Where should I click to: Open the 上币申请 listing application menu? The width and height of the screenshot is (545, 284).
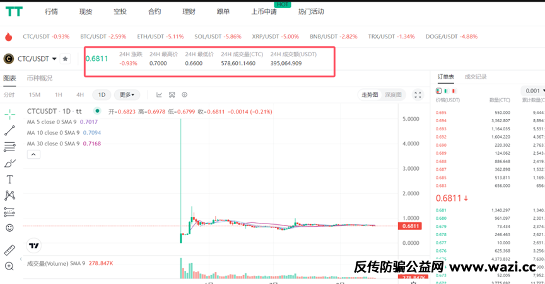point(264,11)
